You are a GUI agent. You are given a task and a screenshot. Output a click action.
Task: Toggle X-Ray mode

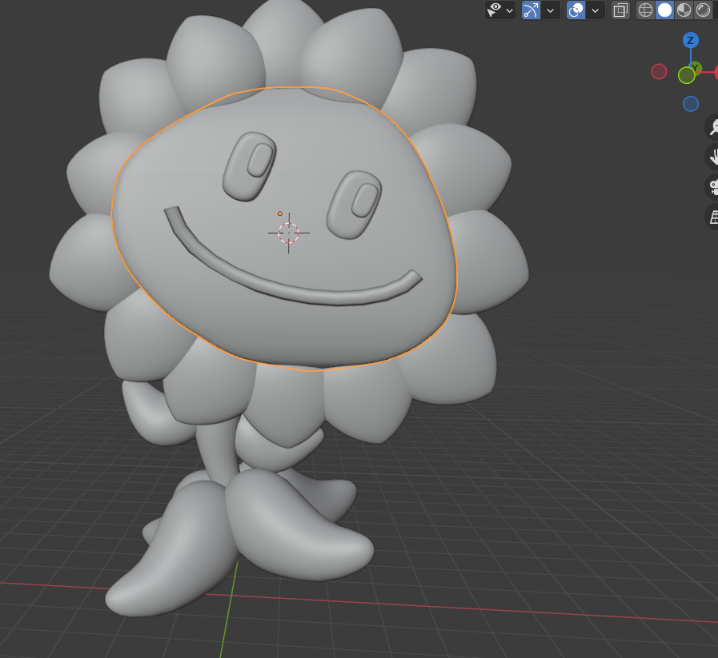pyautogui.click(x=620, y=10)
